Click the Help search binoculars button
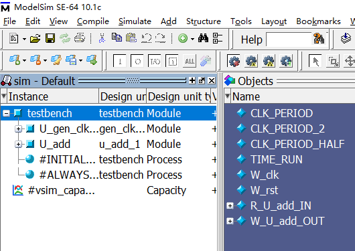This screenshot has height=251, width=355. [319, 38]
